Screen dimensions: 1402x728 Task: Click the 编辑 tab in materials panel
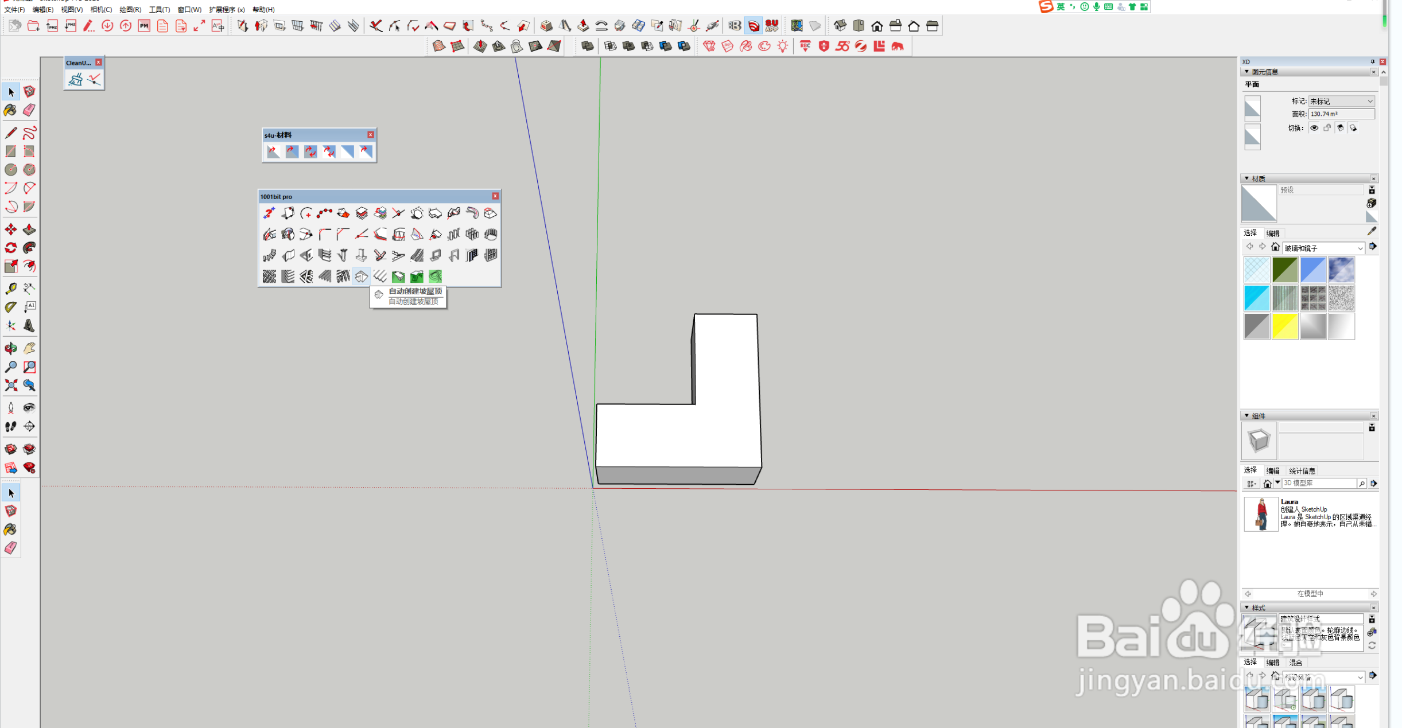coord(1273,233)
